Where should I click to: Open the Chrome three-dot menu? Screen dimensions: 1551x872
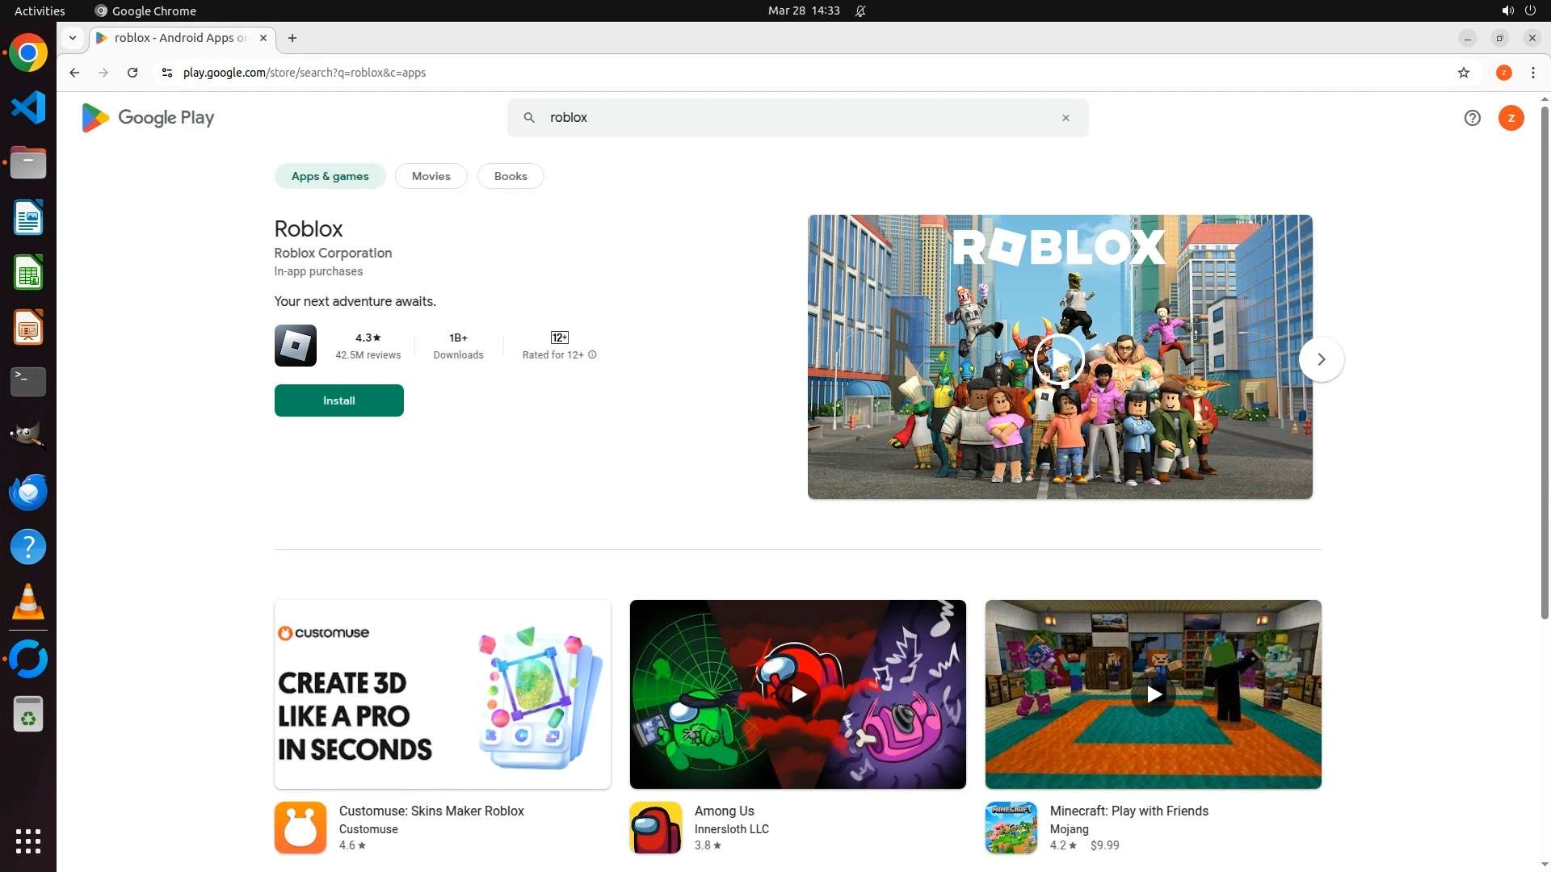[1532, 73]
